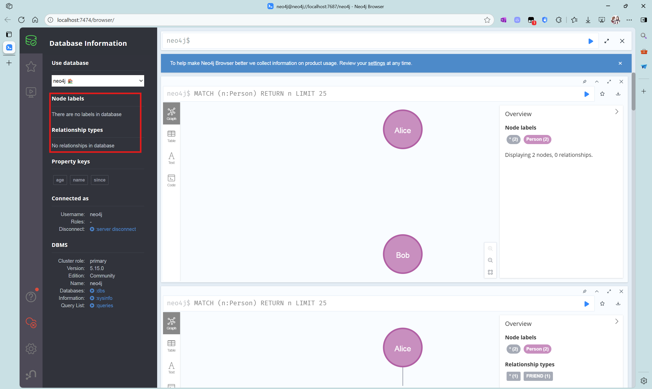Screen dimensions: 652x389
Task: Switch second frame to Table view
Action: pos(171,346)
